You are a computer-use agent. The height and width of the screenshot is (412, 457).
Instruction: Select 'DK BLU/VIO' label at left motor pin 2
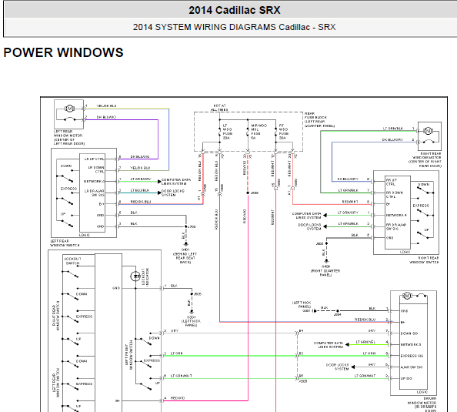point(106,117)
